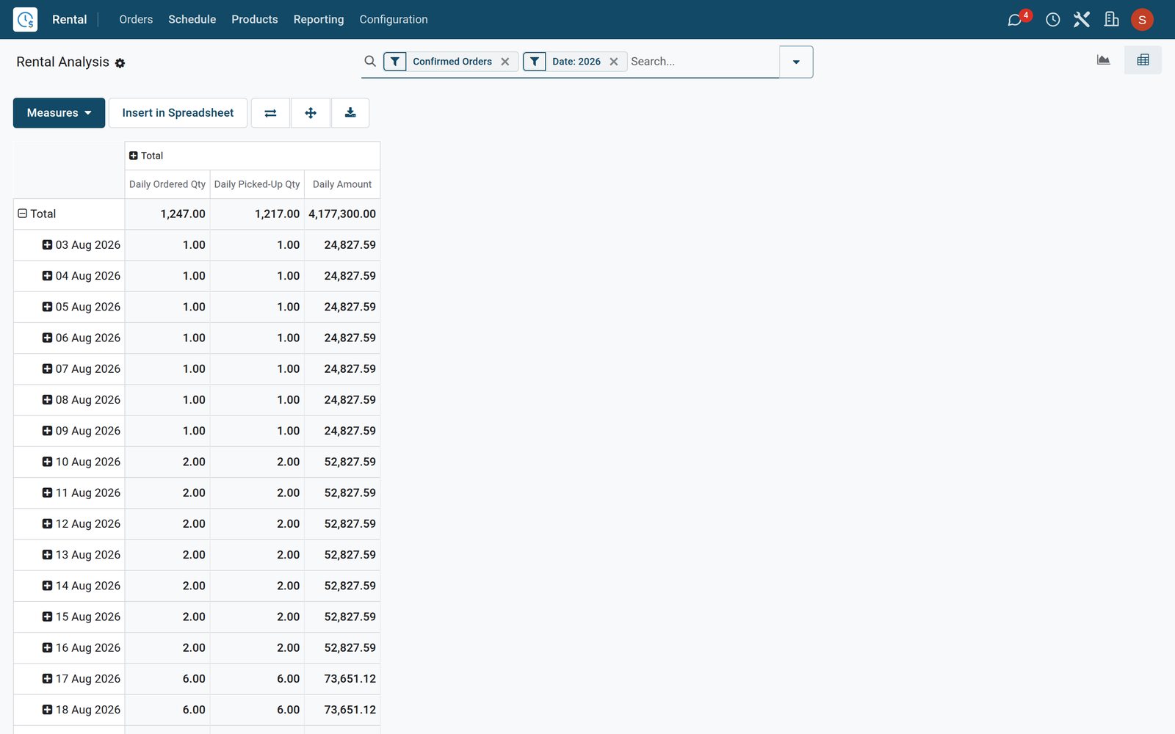Expand the 17 Aug 2026 row

81,679
